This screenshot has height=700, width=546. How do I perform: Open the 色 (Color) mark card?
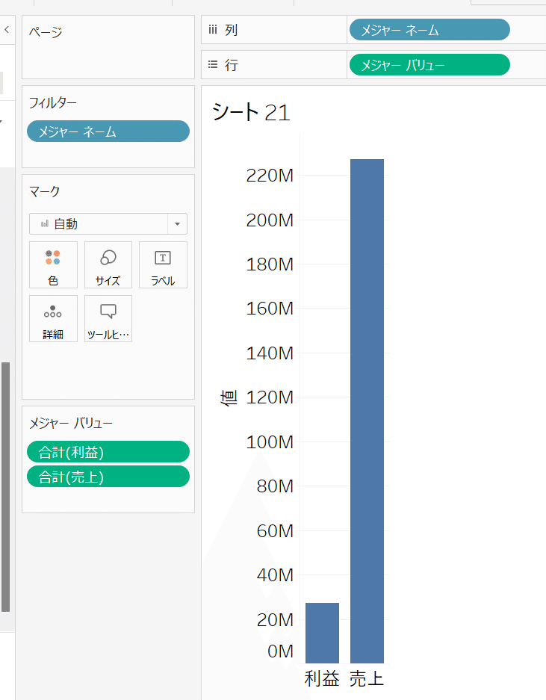pos(53,264)
